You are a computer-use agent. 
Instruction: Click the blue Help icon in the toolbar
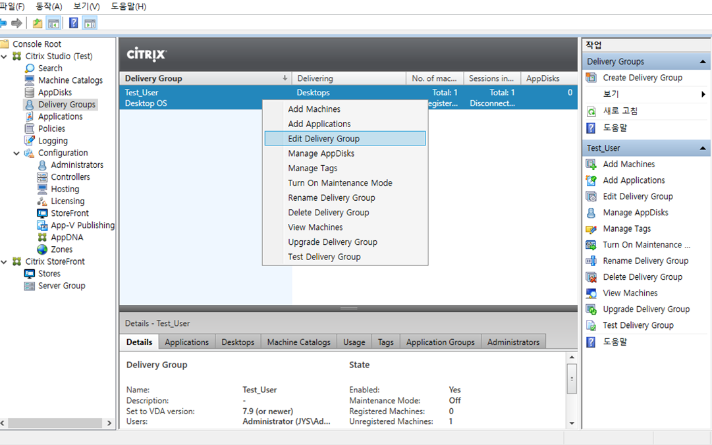pos(74,23)
